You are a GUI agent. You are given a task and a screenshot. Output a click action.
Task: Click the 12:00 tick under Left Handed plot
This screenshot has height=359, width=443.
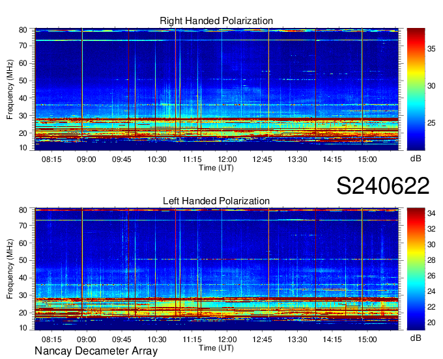227,339
